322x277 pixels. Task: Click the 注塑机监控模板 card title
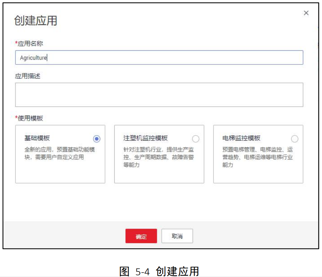tap(146, 138)
